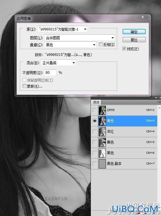Show the 黑色 channel visibility
The height and width of the screenshot is (216, 161).
point(95,153)
